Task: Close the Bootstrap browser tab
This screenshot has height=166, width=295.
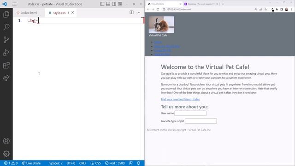Action: [x=217, y=4]
